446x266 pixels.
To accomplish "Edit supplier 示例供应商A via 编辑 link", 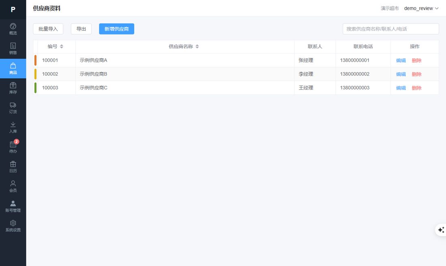I will pyautogui.click(x=401, y=60).
